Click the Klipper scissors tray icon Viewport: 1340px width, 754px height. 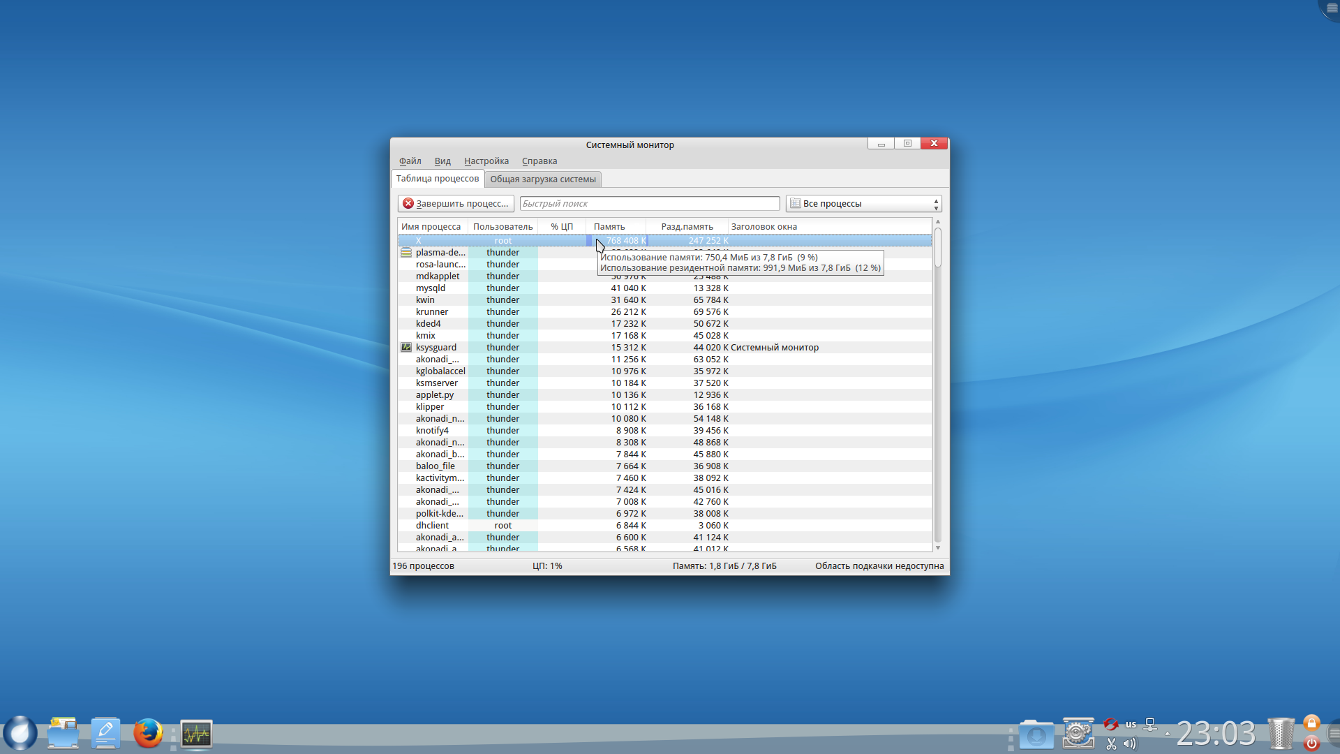(1111, 744)
